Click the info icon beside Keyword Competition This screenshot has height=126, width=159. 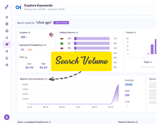45,45
